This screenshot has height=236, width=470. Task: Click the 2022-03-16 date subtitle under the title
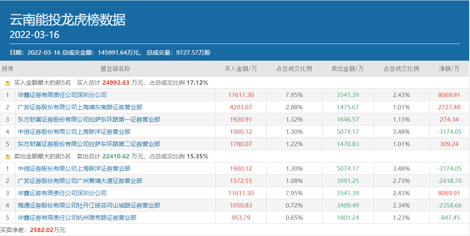coord(34,35)
